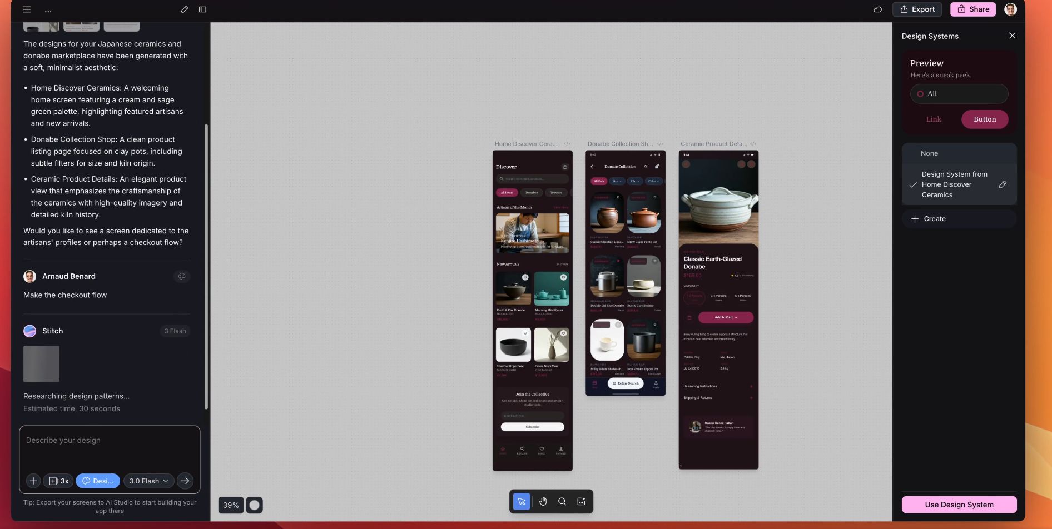View code icon for Home Discover screen
The width and height of the screenshot is (1052, 529).
click(x=567, y=144)
